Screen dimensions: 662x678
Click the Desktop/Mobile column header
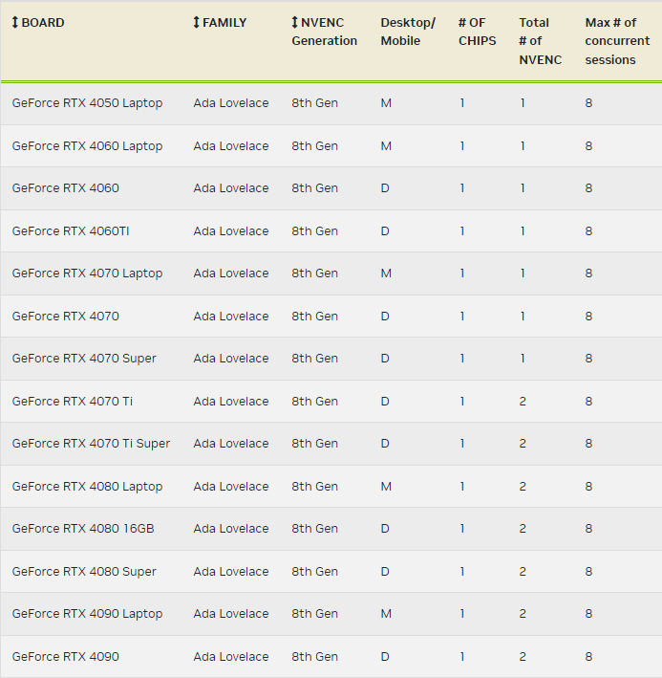tap(408, 32)
